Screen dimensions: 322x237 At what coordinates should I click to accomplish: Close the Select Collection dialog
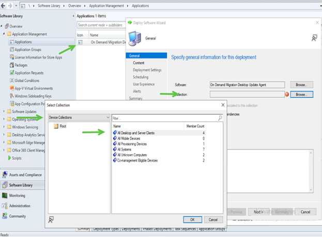(223, 105)
